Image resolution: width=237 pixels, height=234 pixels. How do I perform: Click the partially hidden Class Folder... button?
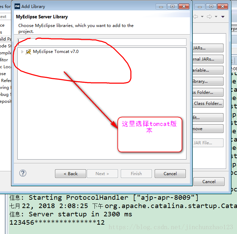point(208,92)
